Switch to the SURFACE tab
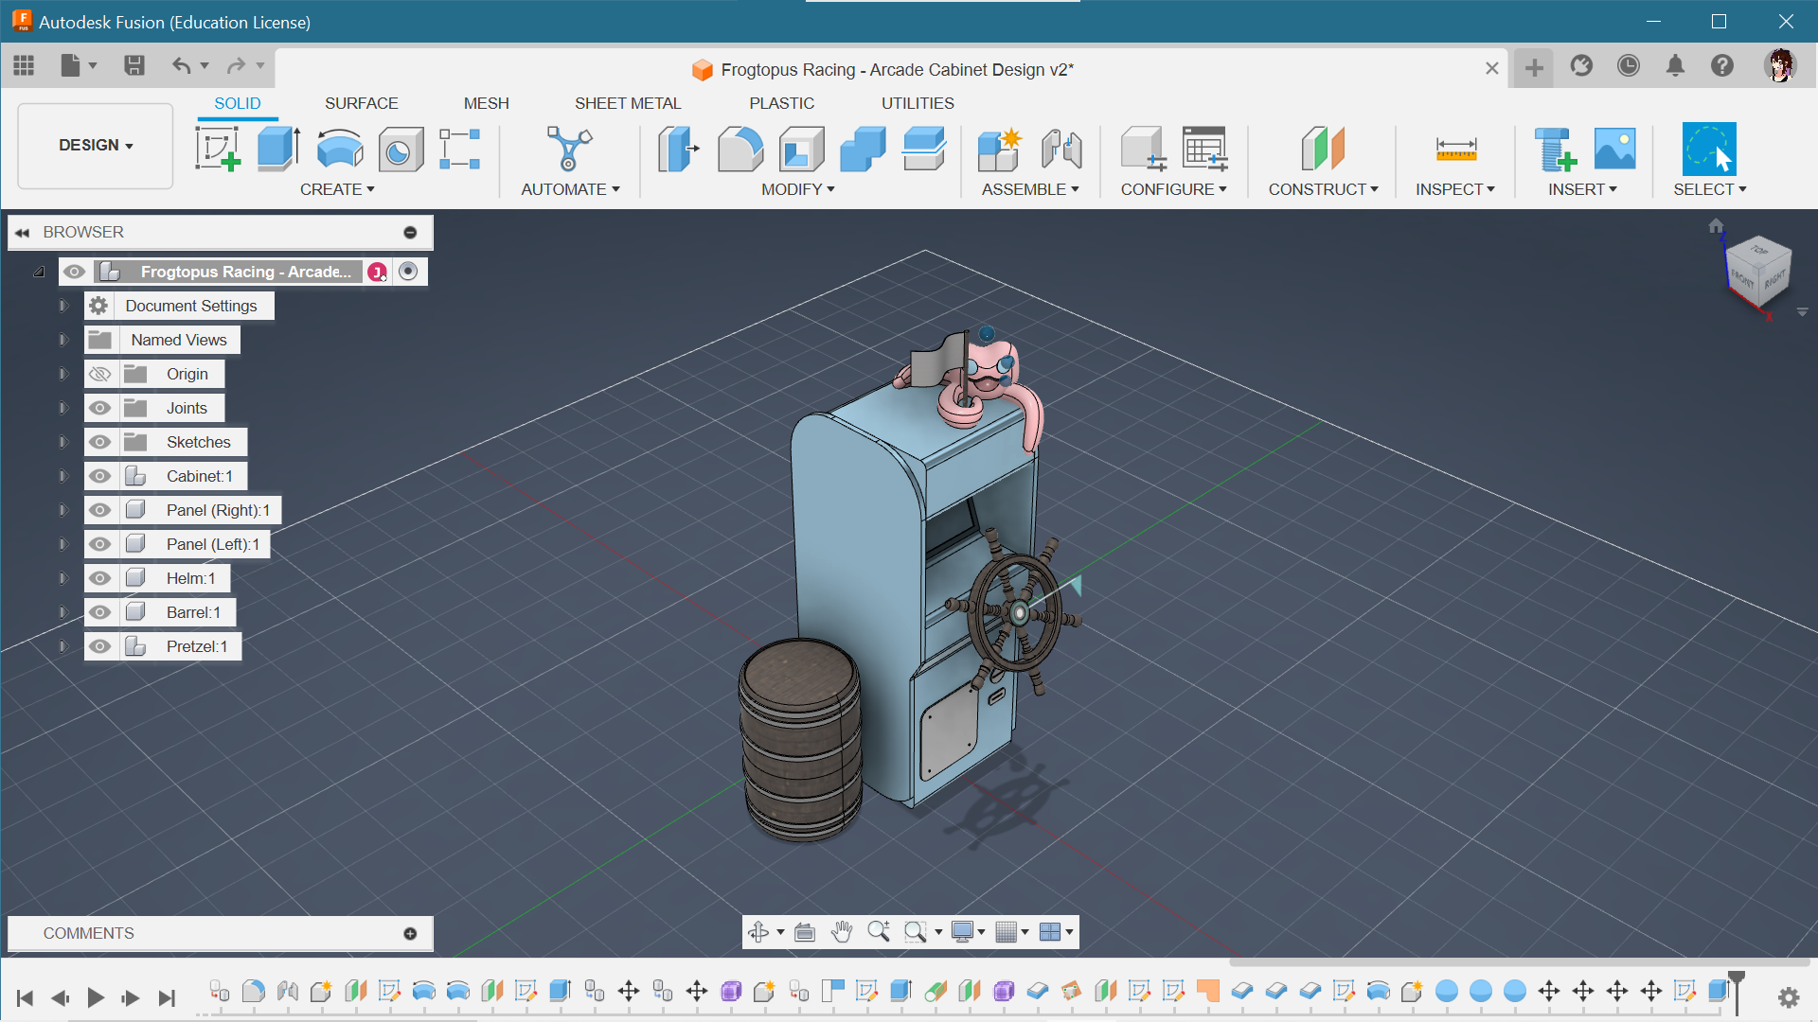Image resolution: width=1818 pixels, height=1022 pixels. pos(361,103)
